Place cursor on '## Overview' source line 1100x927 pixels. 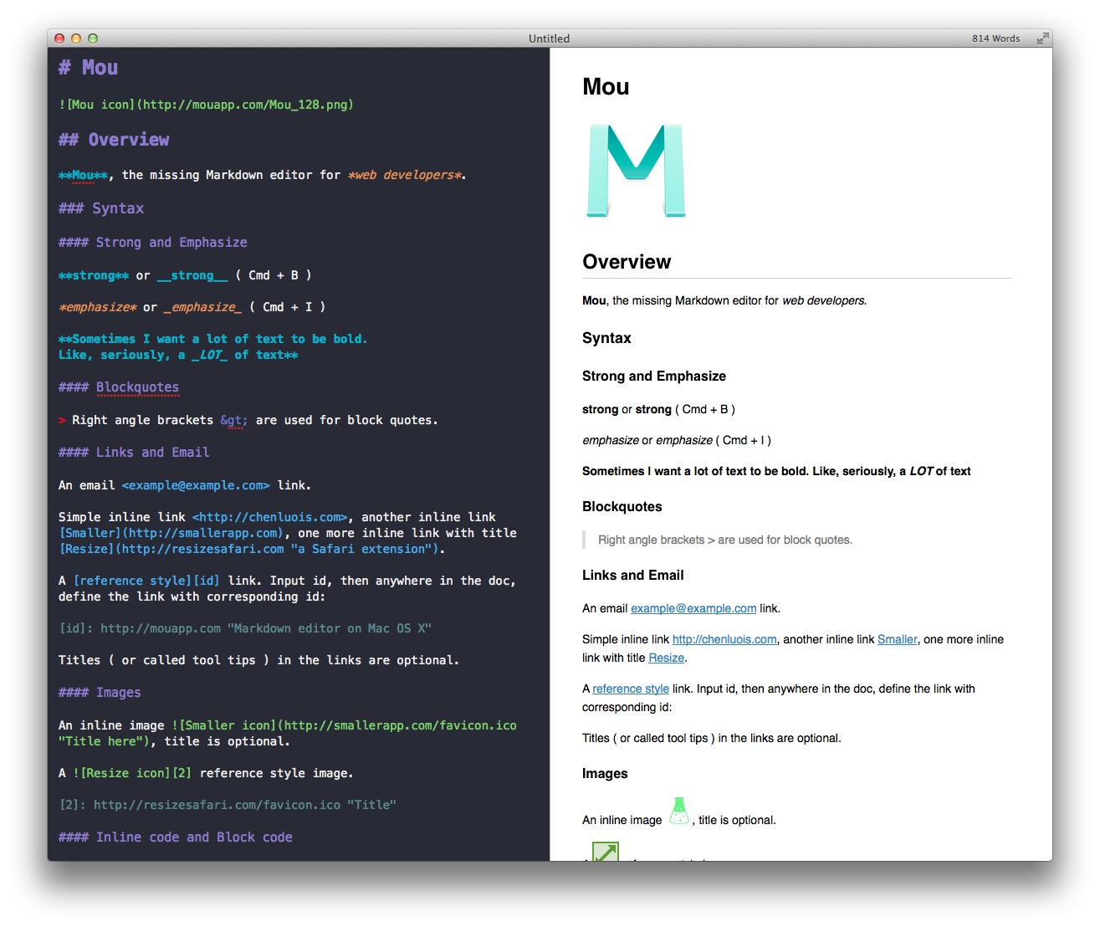(114, 140)
